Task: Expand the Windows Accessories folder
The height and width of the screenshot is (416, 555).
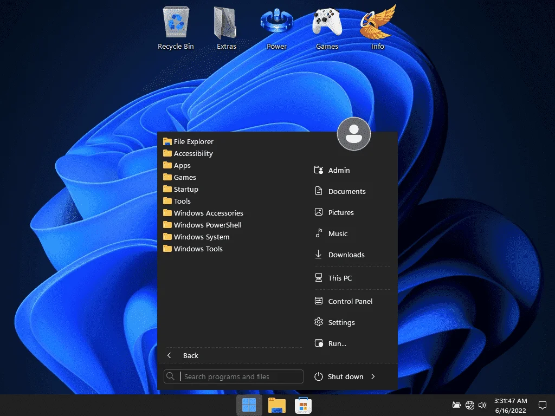Action: [203, 213]
